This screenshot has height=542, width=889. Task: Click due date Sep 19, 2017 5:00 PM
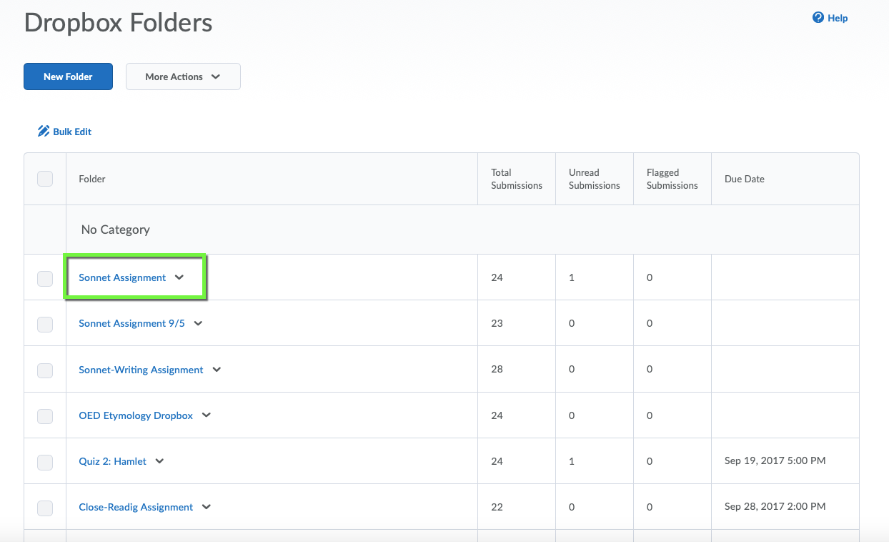pos(775,461)
